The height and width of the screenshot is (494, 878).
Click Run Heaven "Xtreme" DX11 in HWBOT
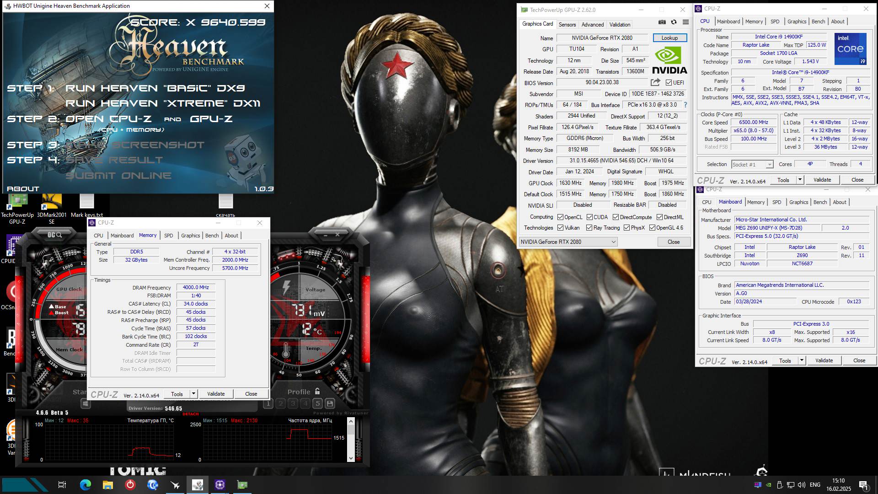pos(163,103)
